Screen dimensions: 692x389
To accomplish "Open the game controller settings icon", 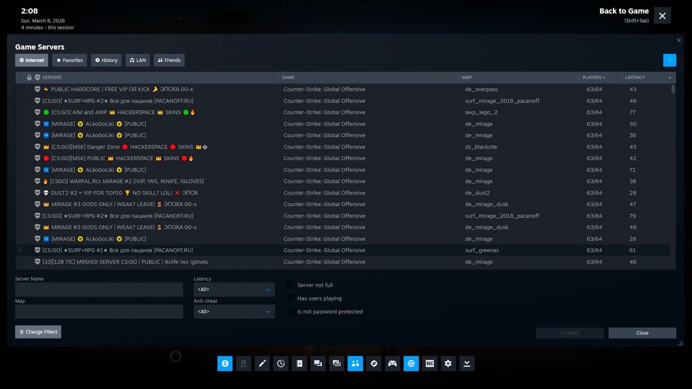I will pos(392,364).
